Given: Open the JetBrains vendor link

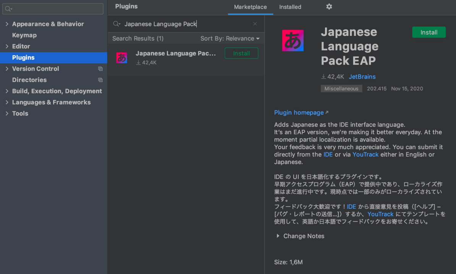Looking at the screenshot, I should 362,77.
